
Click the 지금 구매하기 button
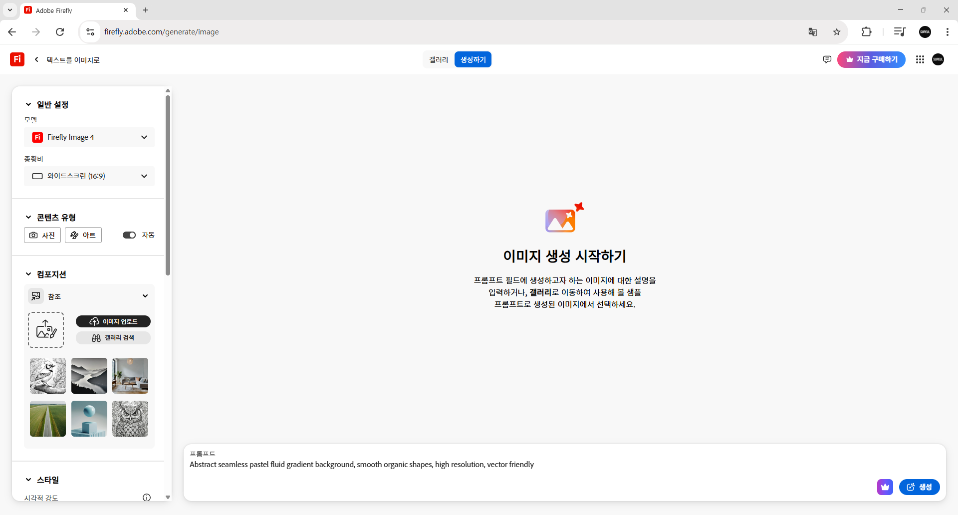871,59
